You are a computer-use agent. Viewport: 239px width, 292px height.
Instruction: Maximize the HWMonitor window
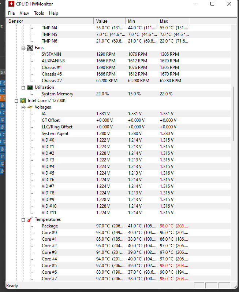tap(212, 4)
